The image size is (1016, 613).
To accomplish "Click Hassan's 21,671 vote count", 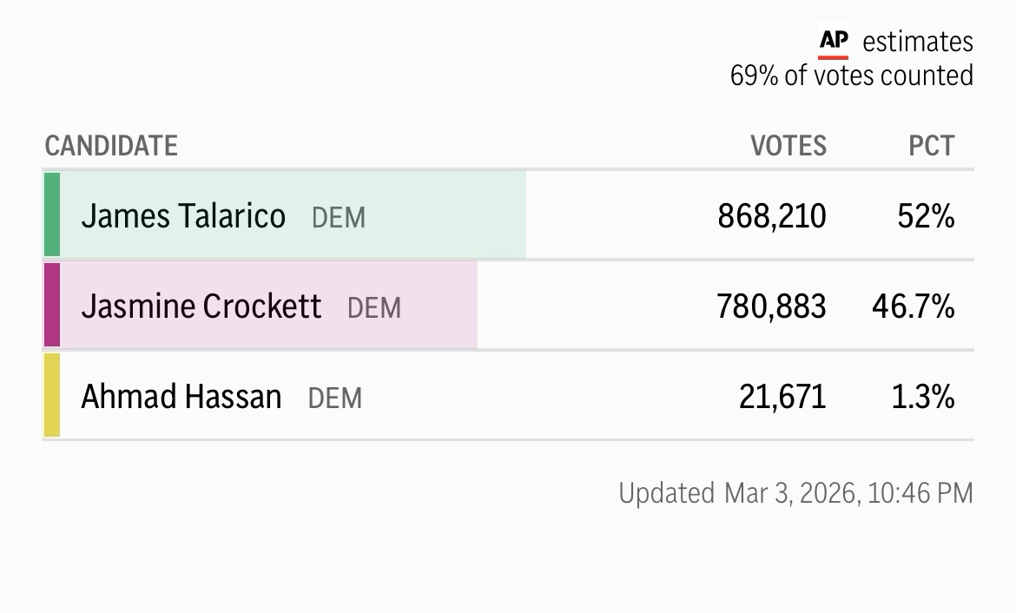I will [x=782, y=397].
